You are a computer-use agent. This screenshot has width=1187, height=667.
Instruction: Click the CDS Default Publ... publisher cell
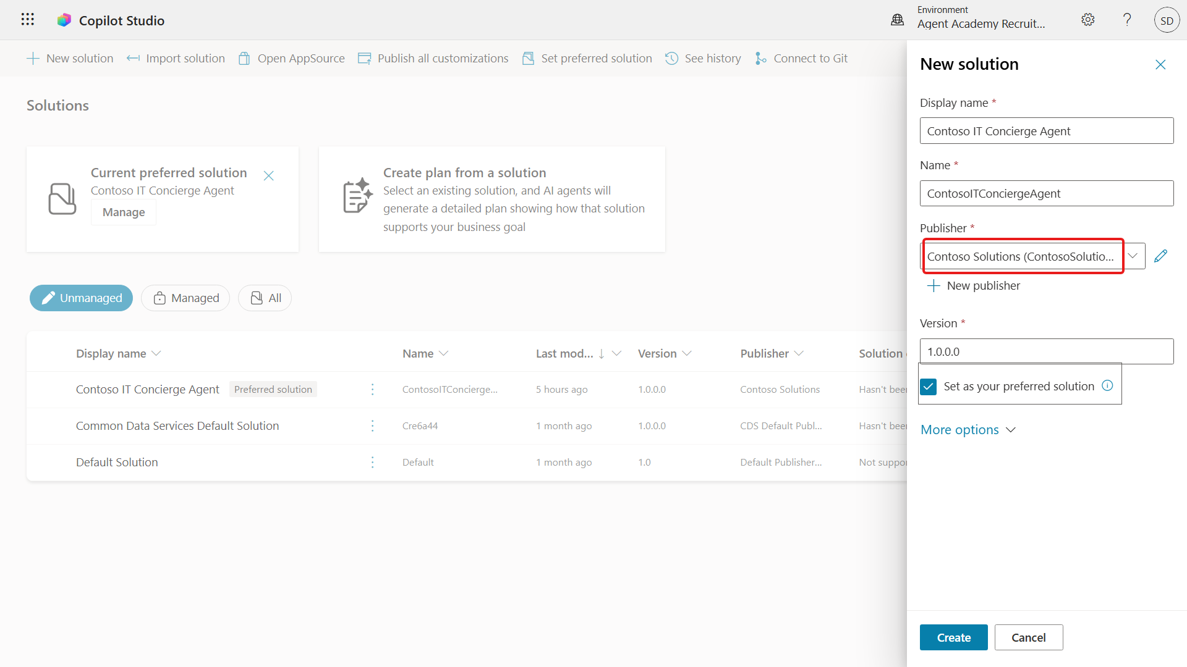tap(781, 426)
